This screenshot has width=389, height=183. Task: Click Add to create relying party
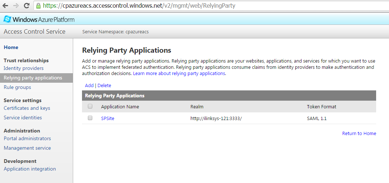point(89,85)
